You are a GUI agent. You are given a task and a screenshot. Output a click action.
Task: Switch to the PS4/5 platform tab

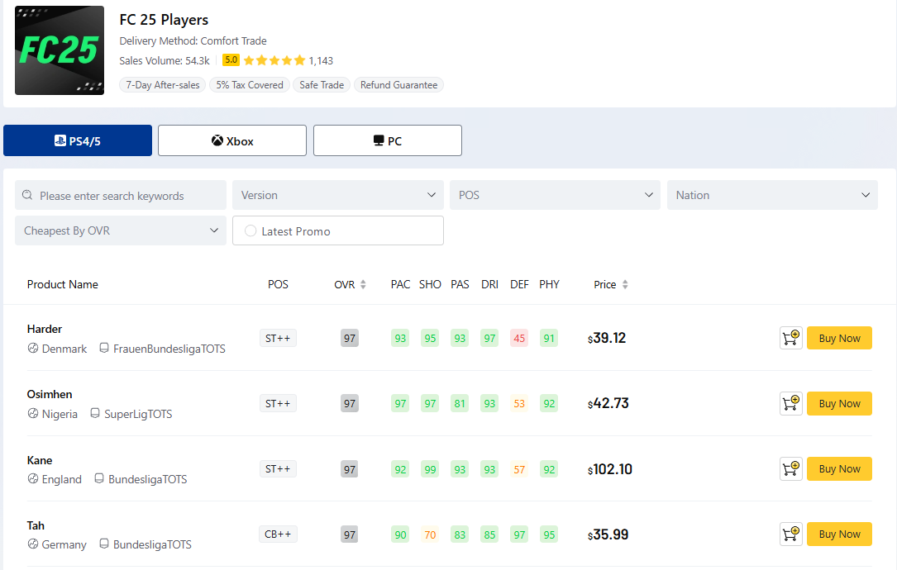78,140
